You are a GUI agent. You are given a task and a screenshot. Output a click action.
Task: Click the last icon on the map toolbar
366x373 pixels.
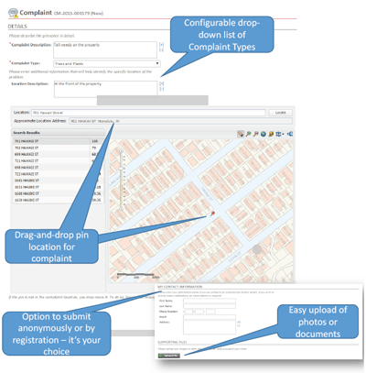click(x=290, y=134)
